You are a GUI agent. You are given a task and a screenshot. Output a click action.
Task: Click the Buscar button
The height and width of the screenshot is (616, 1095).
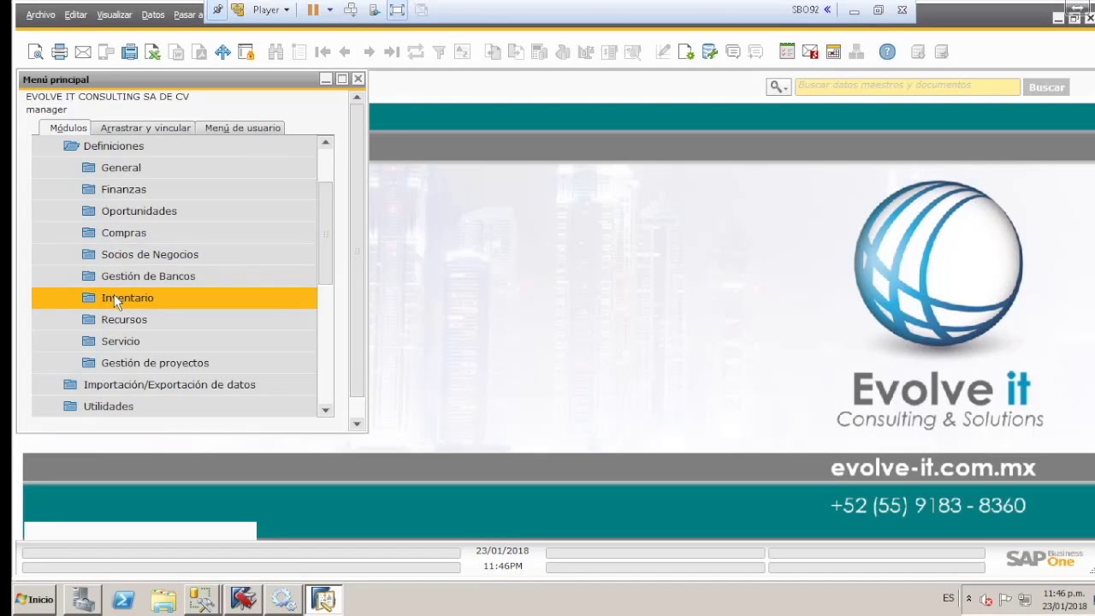[x=1046, y=87]
